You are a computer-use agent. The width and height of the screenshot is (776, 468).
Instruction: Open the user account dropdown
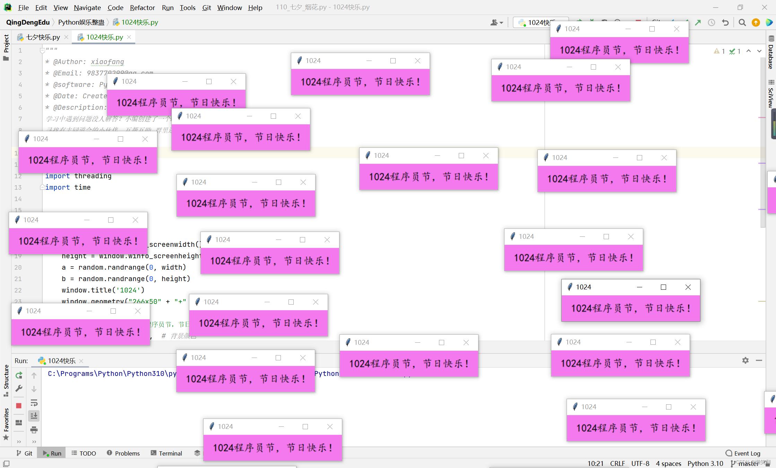497,22
